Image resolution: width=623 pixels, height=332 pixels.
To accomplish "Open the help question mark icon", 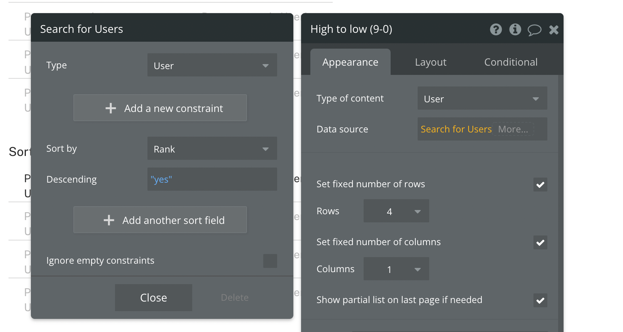I will pyautogui.click(x=496, y=29).
